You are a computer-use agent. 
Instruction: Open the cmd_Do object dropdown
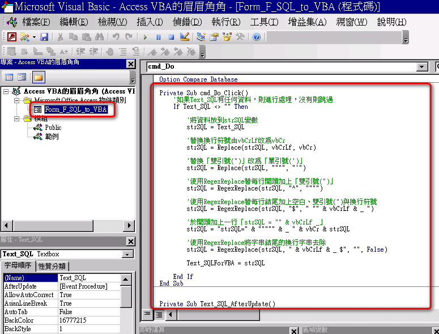(x=422, y=67)
